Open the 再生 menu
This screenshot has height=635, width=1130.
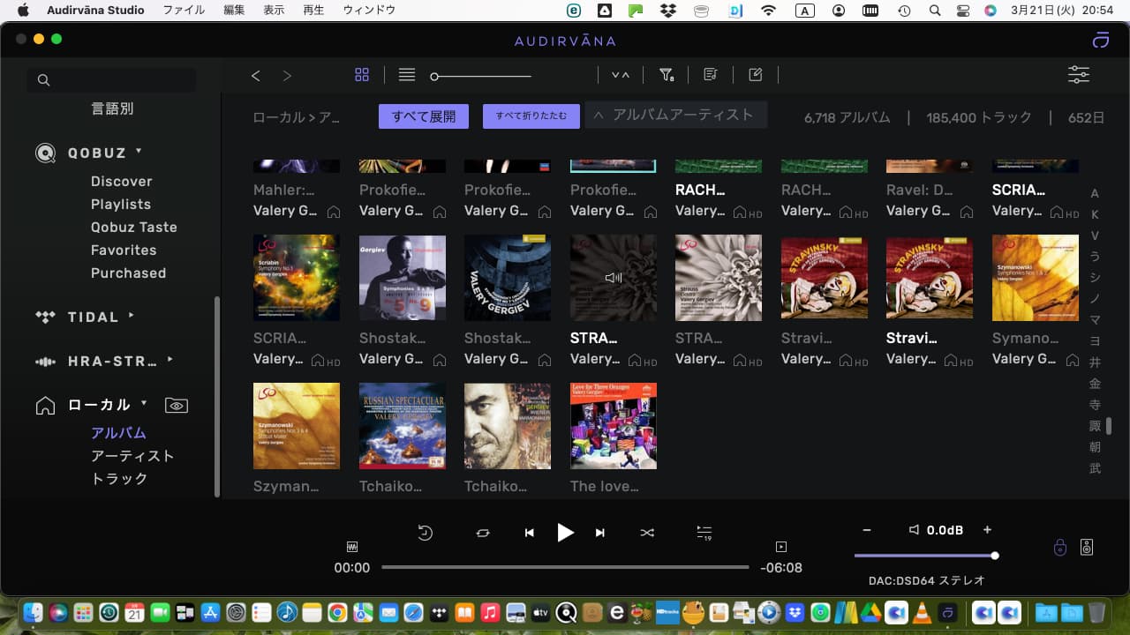pos(313,11)
